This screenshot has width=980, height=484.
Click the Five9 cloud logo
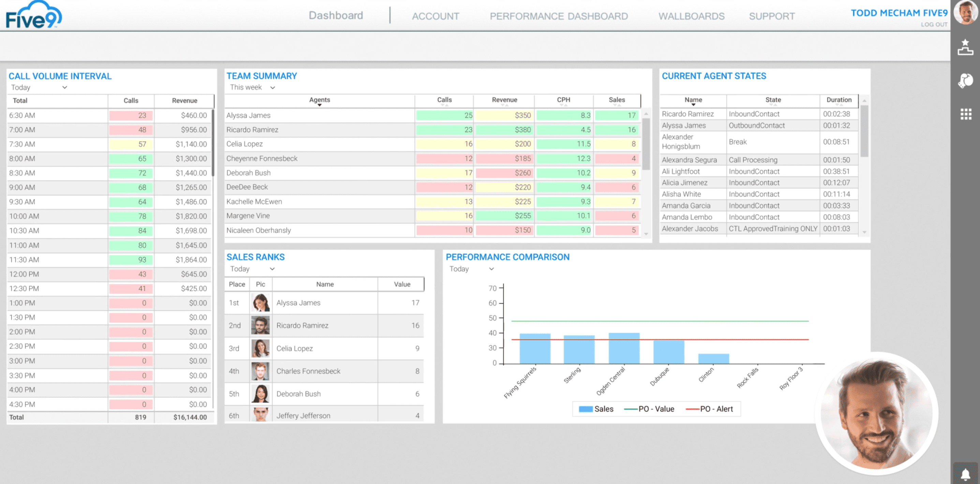click(x=33, y=15)
